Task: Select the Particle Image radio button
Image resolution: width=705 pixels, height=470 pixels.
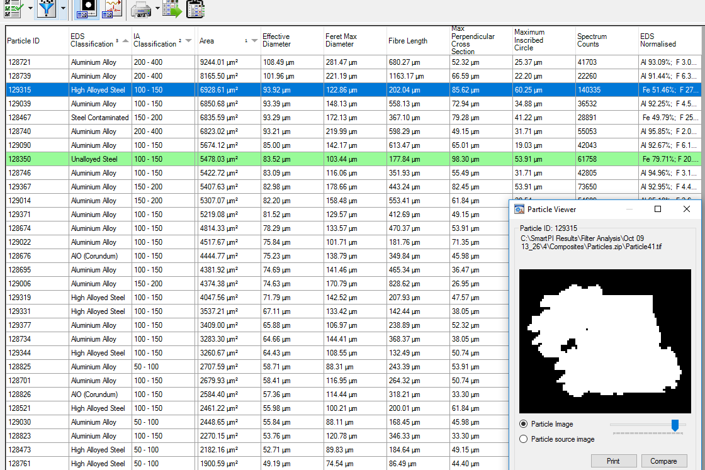Action: (x=523, y=424)
